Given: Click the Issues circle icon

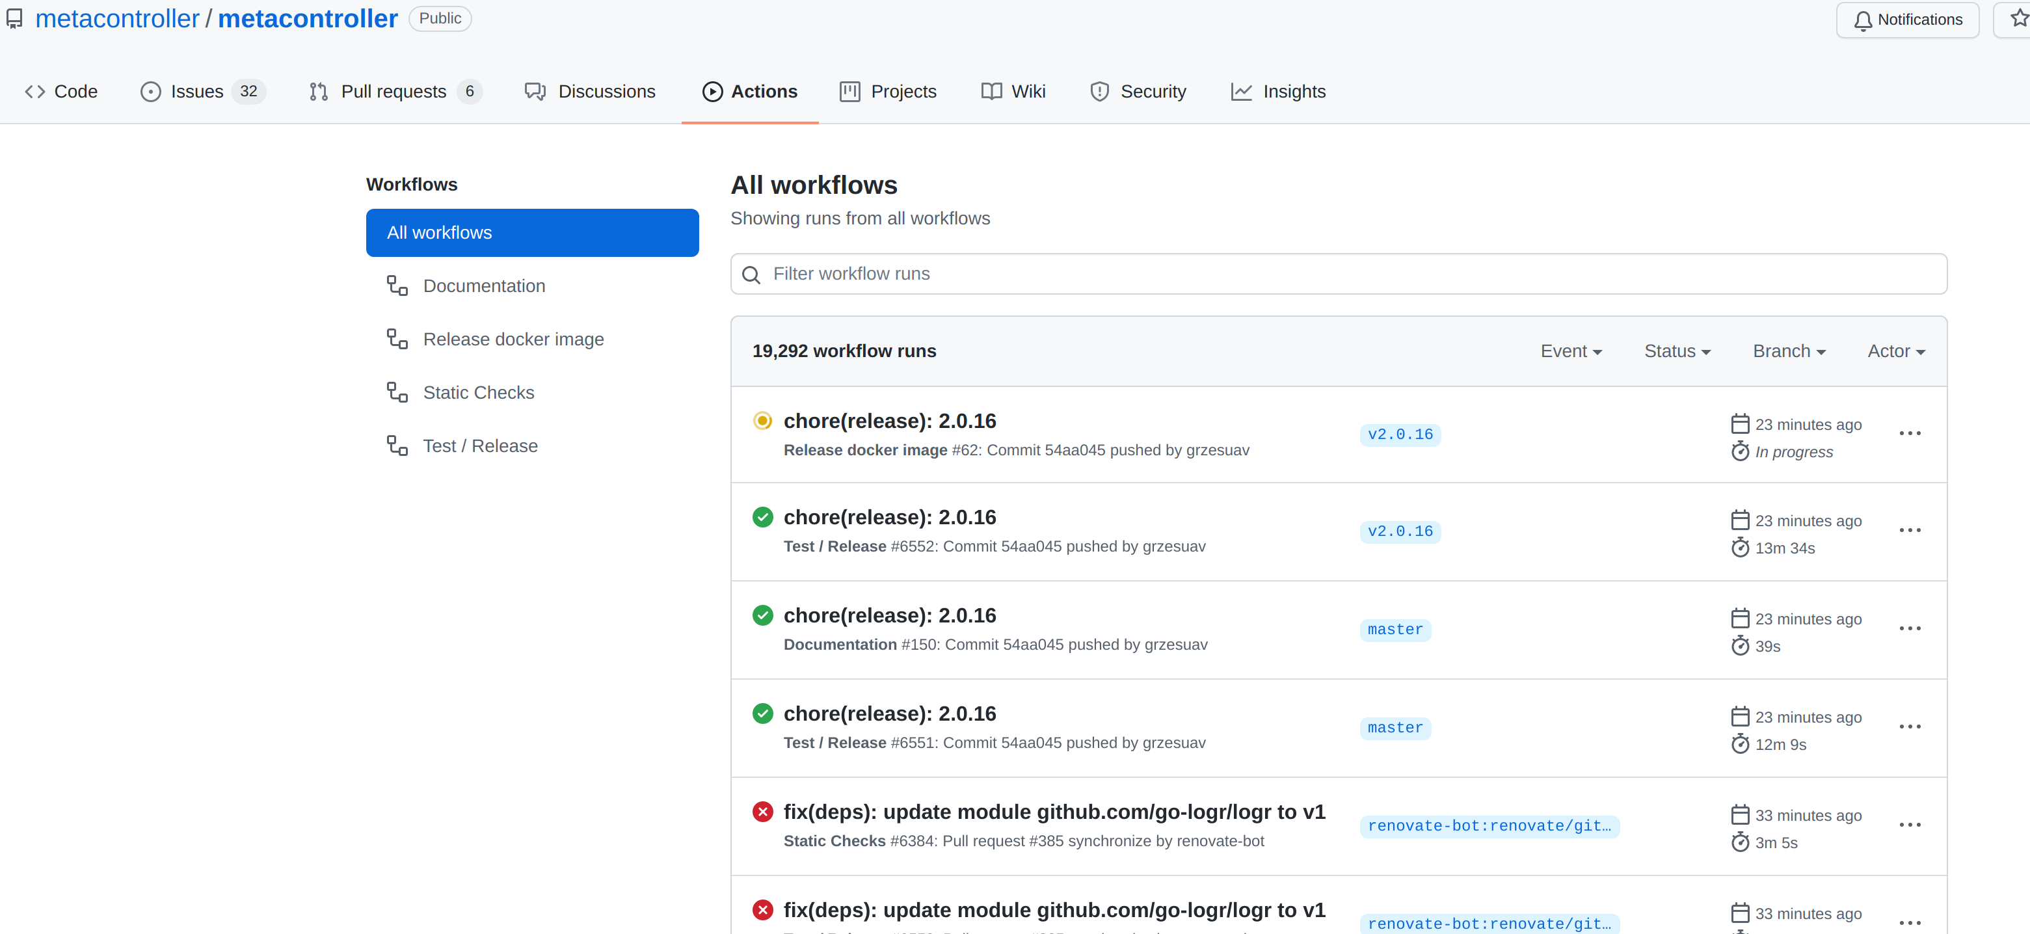Looking at the screenshot, I should 150,92.
